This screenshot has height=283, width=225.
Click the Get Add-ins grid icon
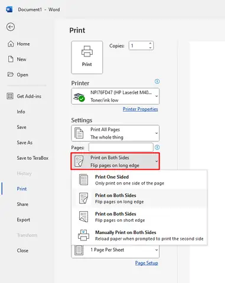point(10,96)
